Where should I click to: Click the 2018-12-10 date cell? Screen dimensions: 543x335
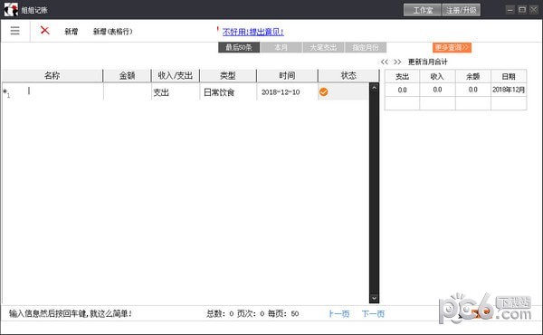287,91
